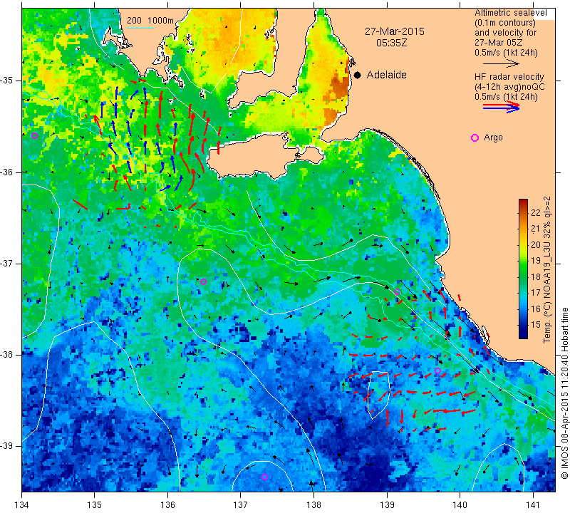Click the latitude -36 axis label
This screenshot has height=513, width=570.
pos(7,172)
